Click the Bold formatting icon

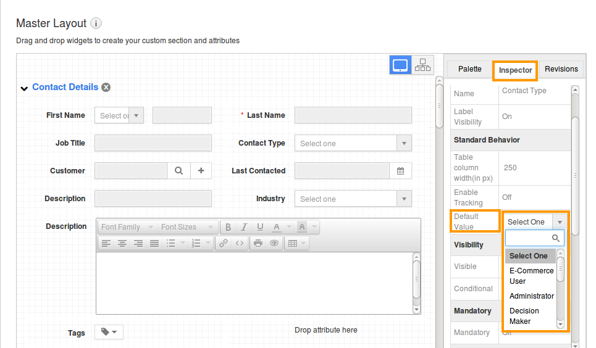pos(228,227)
